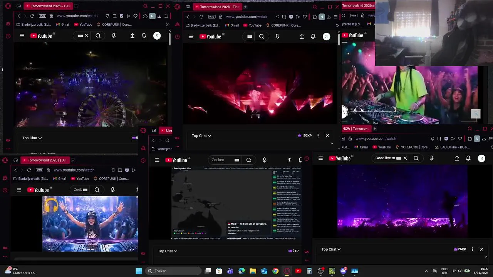Open Bladwijzerbalk folder in crowd DJ thumbnail window
Screen dimensions: 493x277
pos(31,179)
